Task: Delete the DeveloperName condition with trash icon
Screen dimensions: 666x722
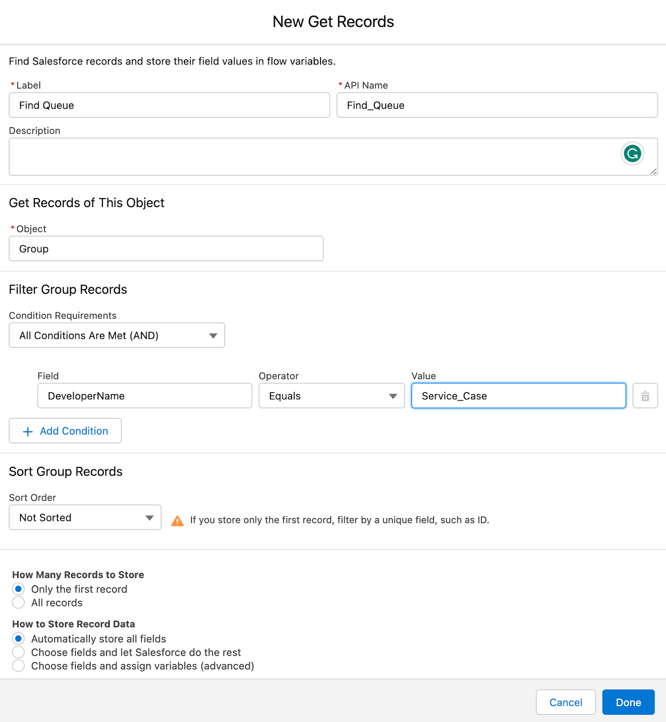Action: click(x=645, y=396)
